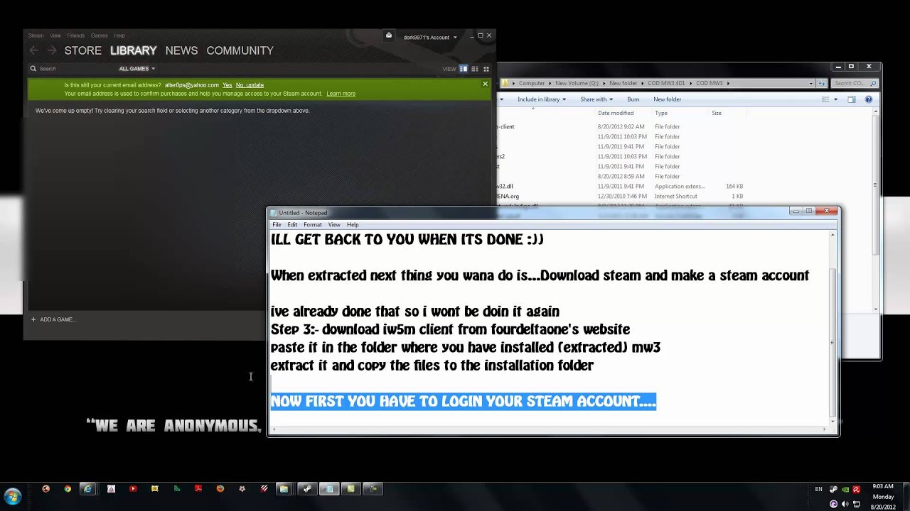Screen dimensions: 910x511
Task: Click into the Explorer search box
Action: coord(854,83)
